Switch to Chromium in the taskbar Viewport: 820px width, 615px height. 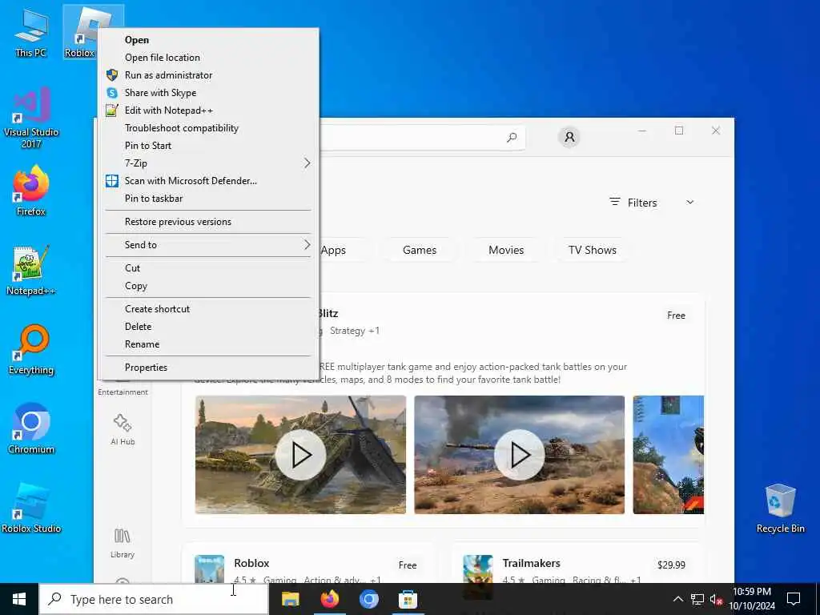point(368,599)
